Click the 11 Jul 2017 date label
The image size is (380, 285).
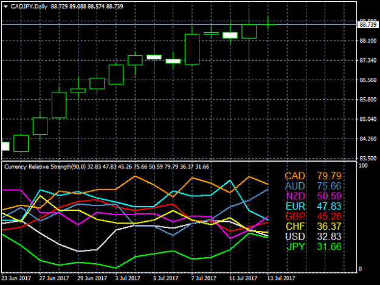pyautogui.click(x=243, y=278)
